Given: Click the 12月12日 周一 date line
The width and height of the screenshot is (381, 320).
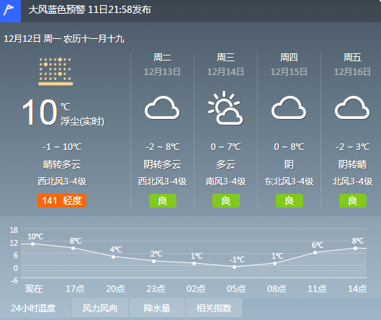Looking at the screenshot, I should tap(64, 39).
